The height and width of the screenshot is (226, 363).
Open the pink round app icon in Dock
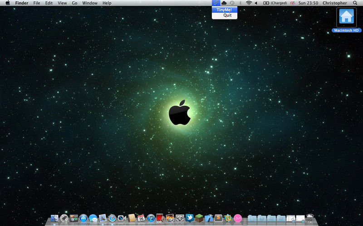click(x=238, y=218)
